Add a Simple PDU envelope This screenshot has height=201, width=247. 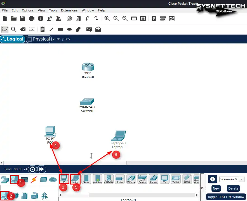click(89, 29)
